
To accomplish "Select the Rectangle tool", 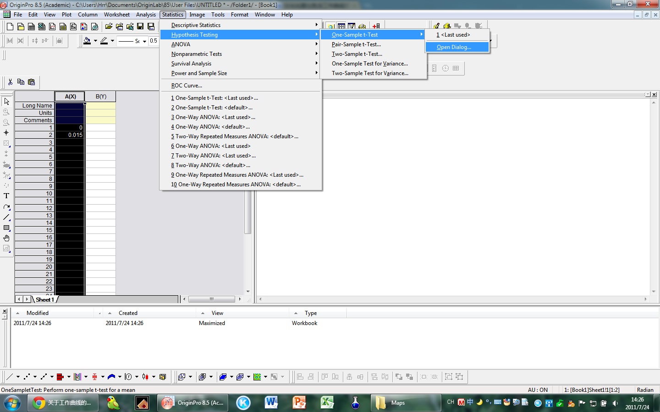I will (6, 228).
